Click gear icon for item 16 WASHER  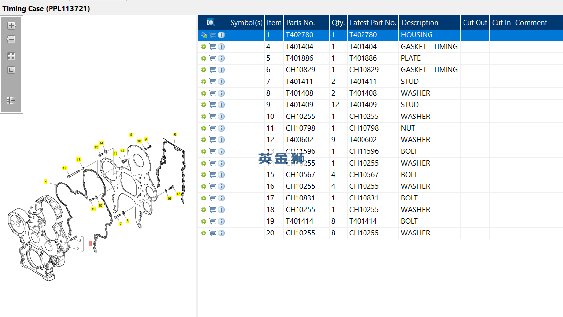pos(203,186)
